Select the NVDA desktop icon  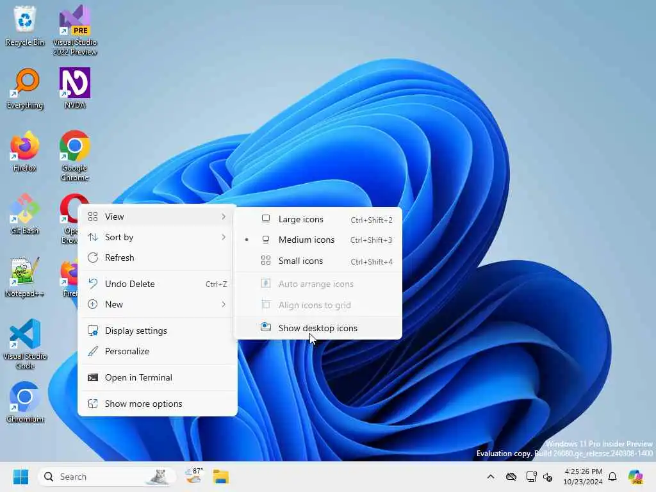tap(75, 88)
